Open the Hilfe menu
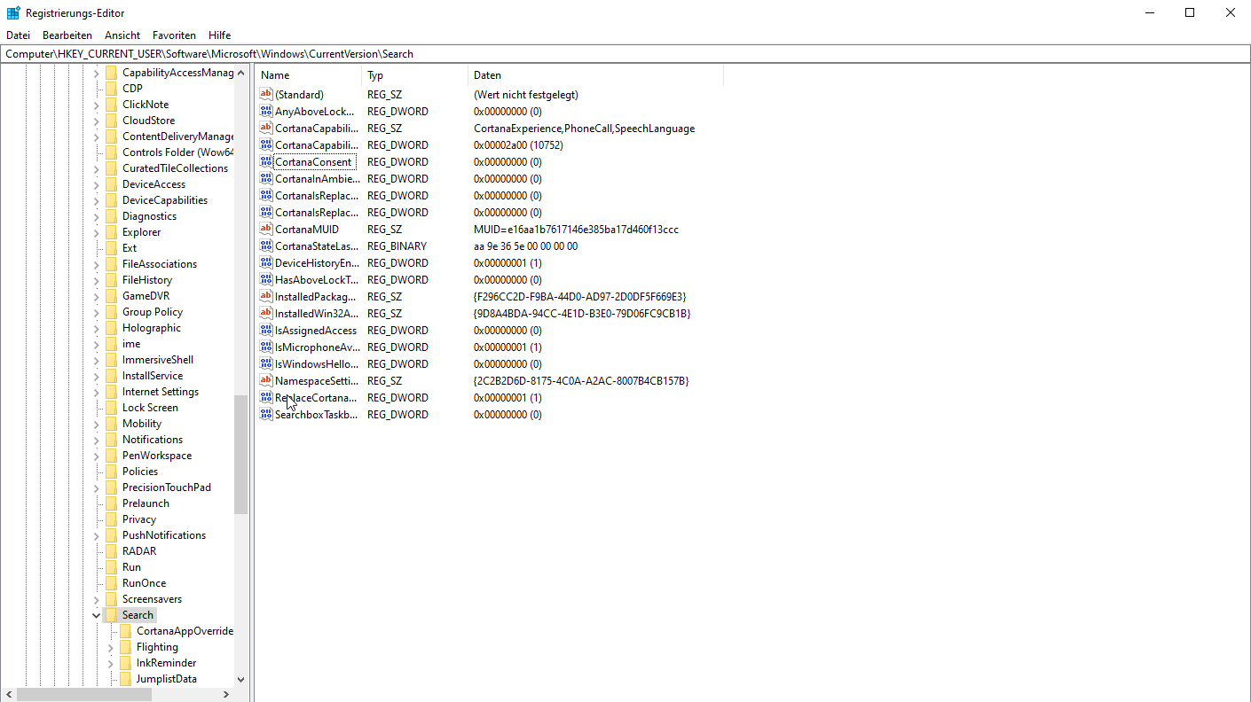1251x702 pixels. click(220, 35)
